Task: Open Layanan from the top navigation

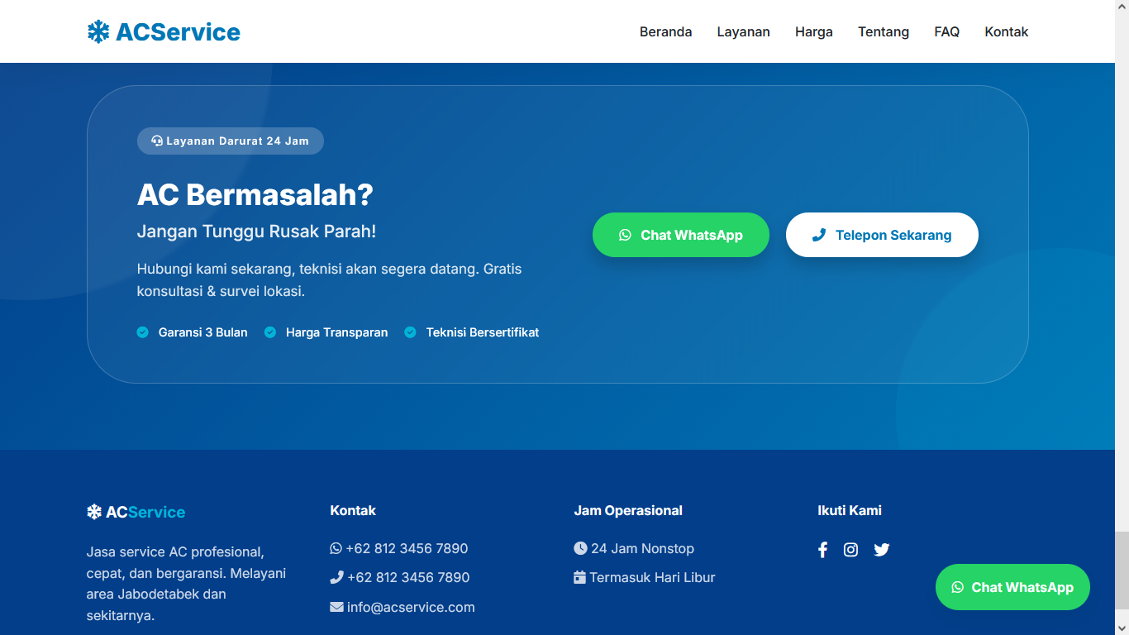Action: coord(743,31)
